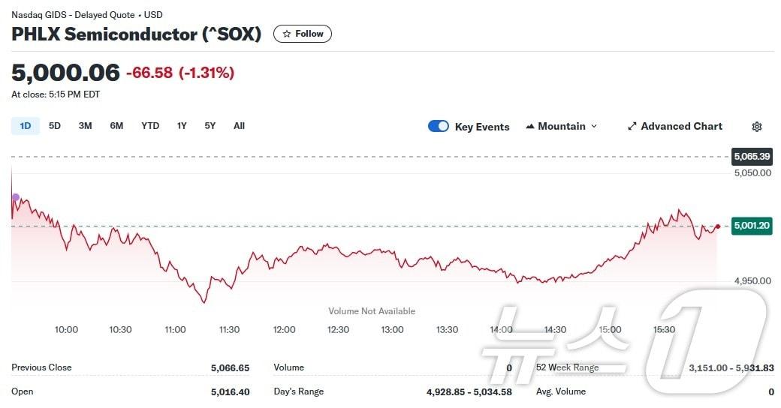Click the red end-of-day price dot
This screenshot has width=781, height=408.
[x=718, y=226]
